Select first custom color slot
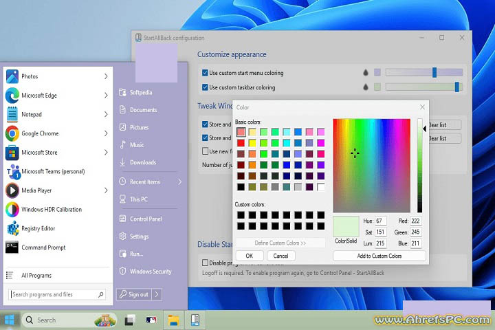Viewport: 495px width, 330px height. (x=241, y=215)
